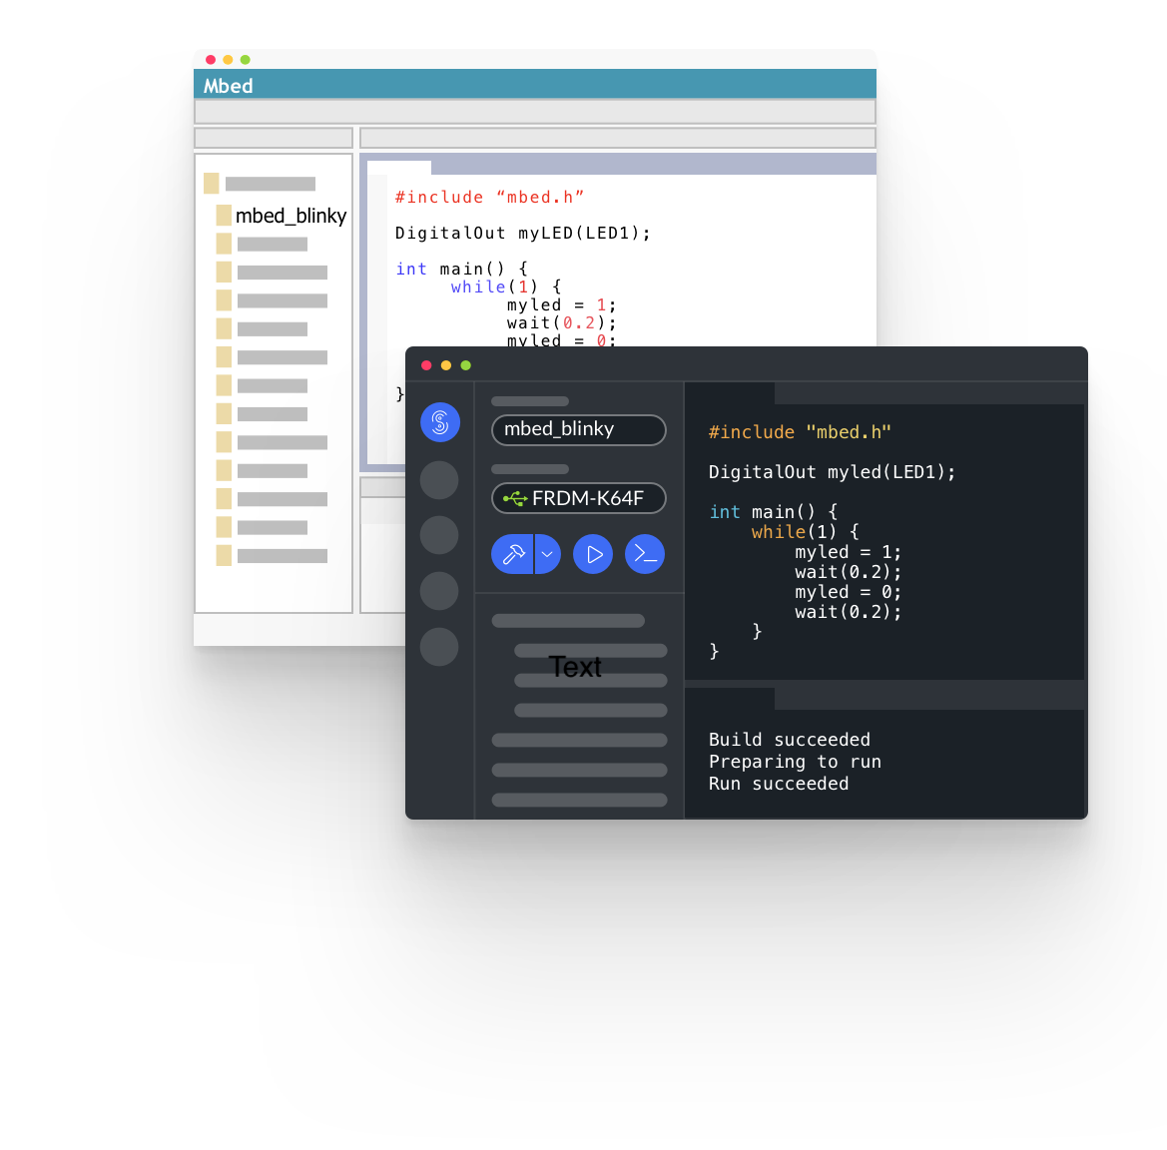Click the orange #include "mbed.h" line in dark editor

coord(800,432)
